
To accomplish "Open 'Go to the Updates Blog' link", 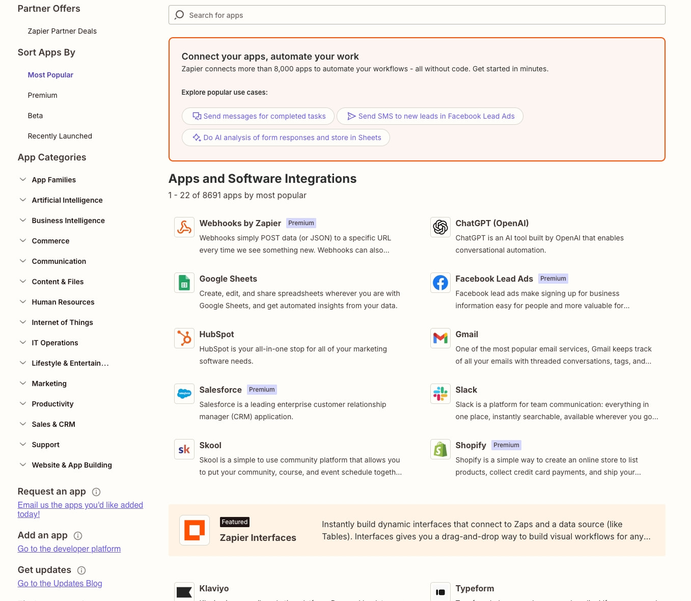I will pyautogui.click(x=60, y=584).
